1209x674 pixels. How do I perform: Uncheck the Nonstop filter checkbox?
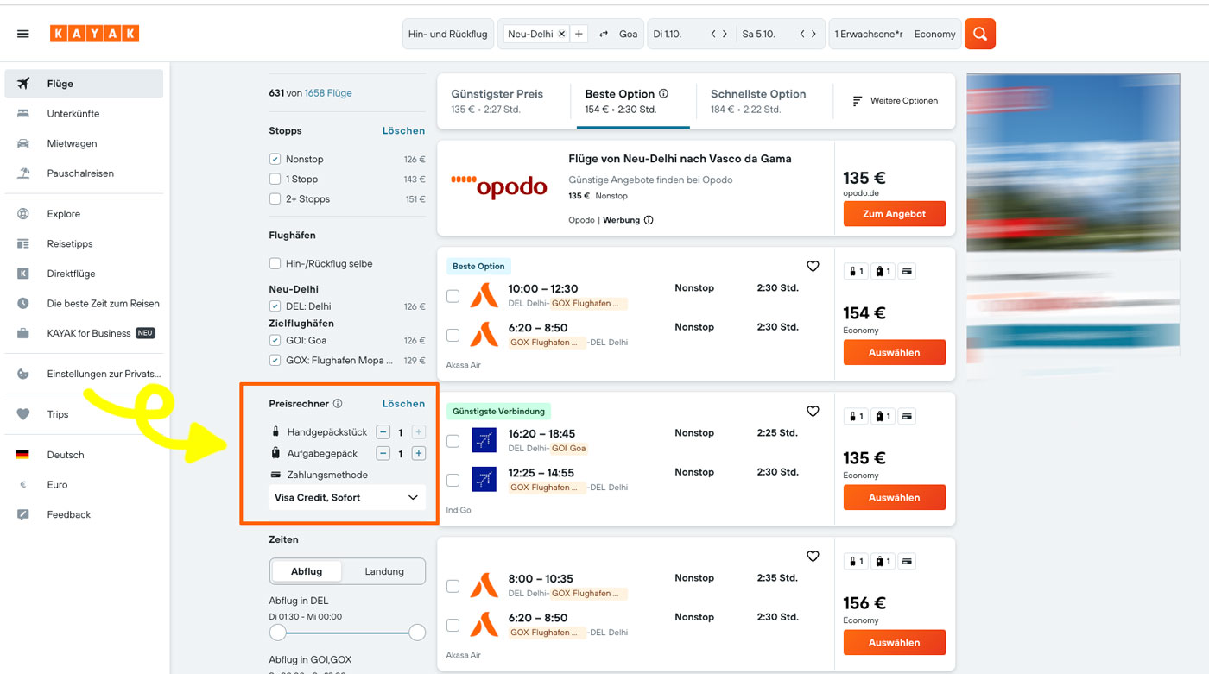pyautogui.click(x=275, y=159)
